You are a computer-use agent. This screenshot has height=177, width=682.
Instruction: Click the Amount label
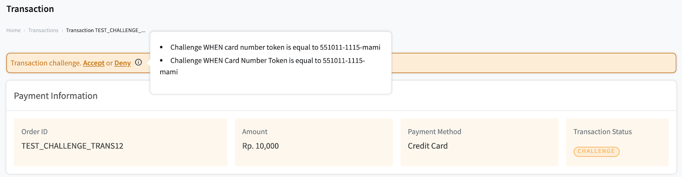(x=255, y=132)
